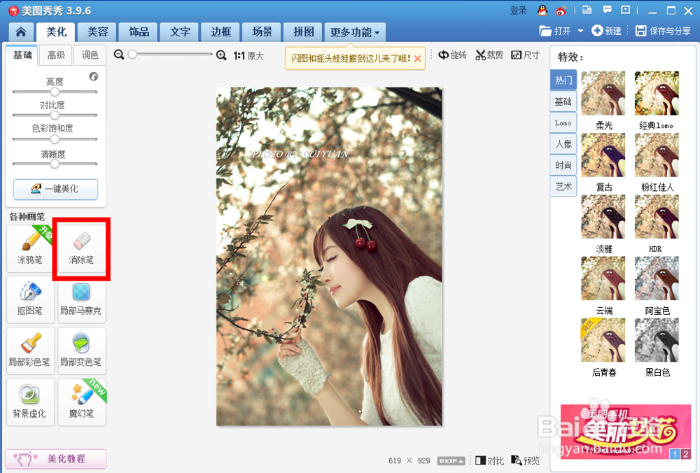Click the 一键美化 one-click beautify button
This screenshot has height=473, width=700.
point(55,189)
